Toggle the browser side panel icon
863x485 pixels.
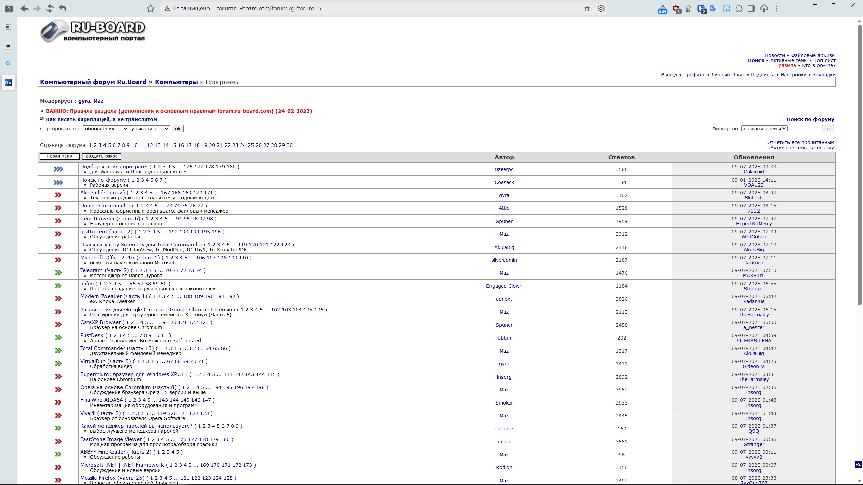pos(751,9)
